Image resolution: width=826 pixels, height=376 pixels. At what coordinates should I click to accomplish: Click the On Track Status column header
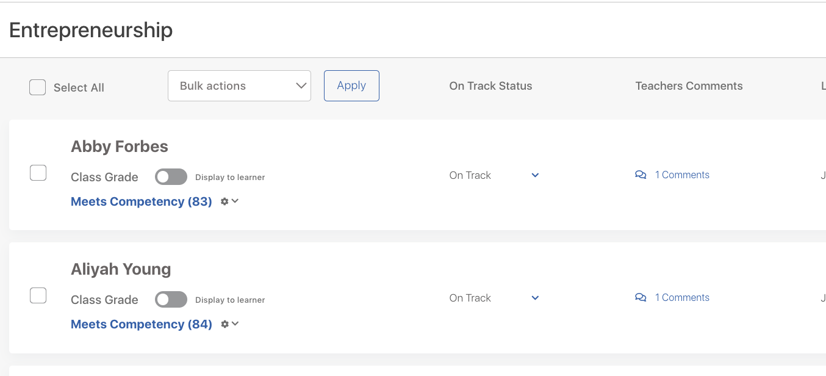(x=490, y=86)
